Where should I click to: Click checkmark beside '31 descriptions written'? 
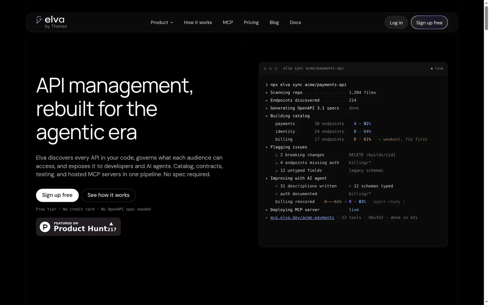276,186
